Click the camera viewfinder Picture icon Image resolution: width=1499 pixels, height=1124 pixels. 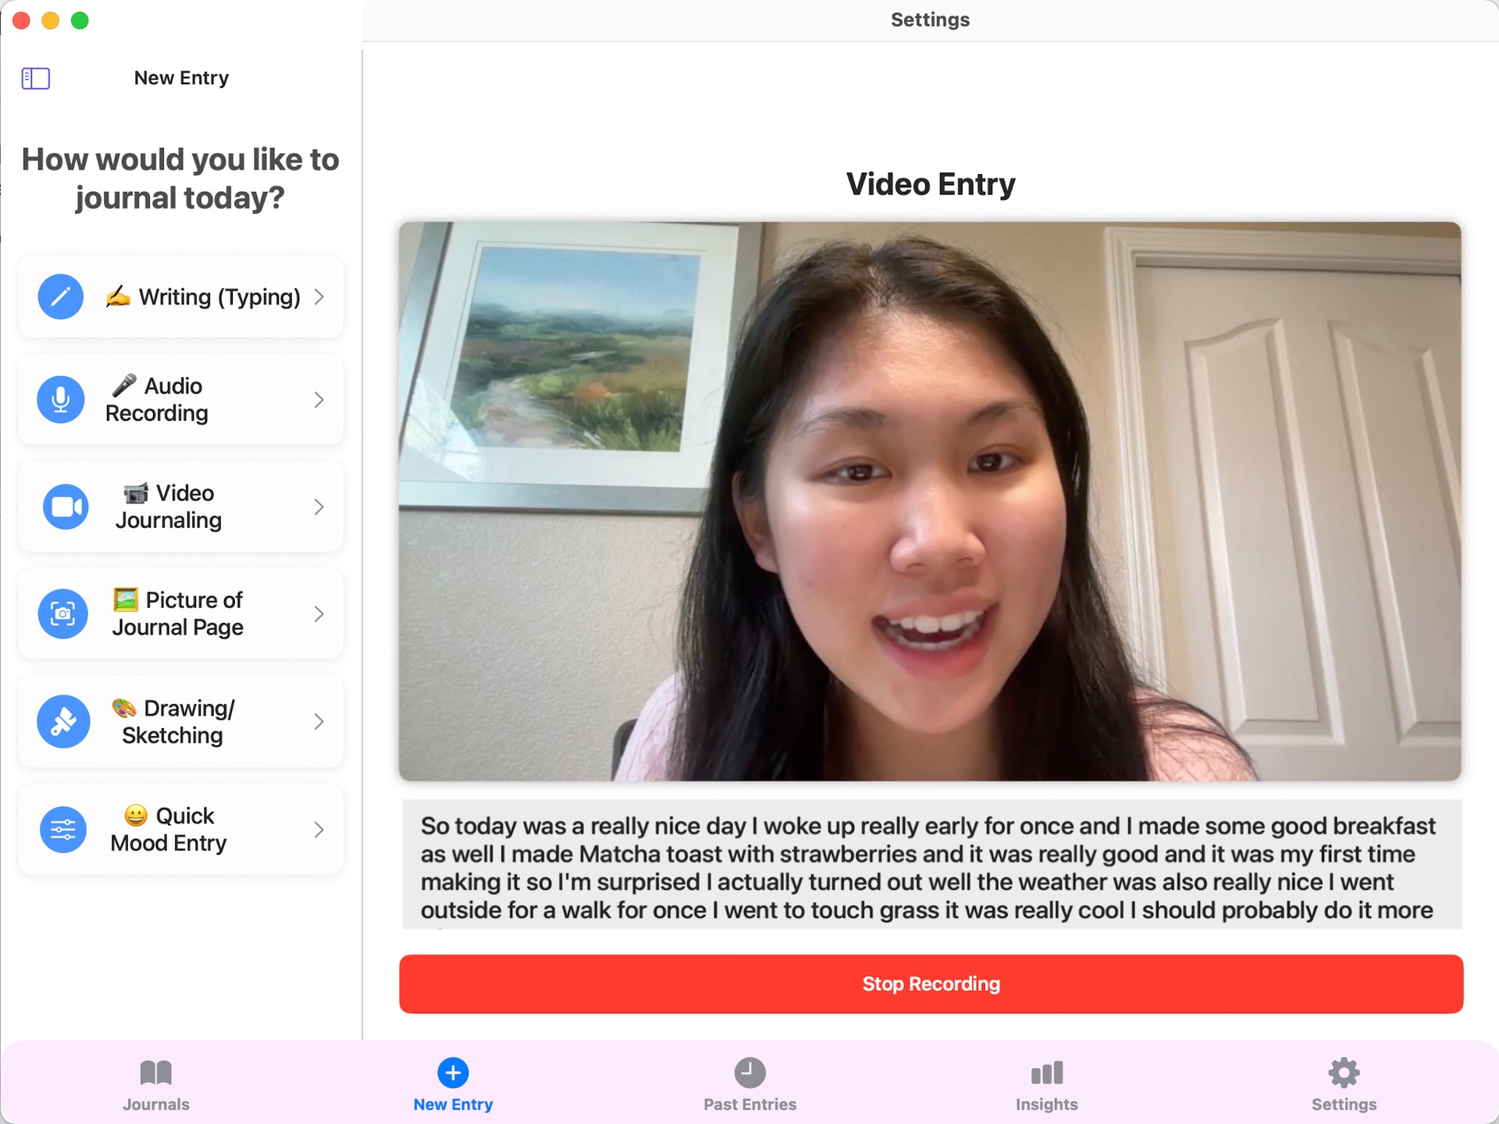(62, 614)
